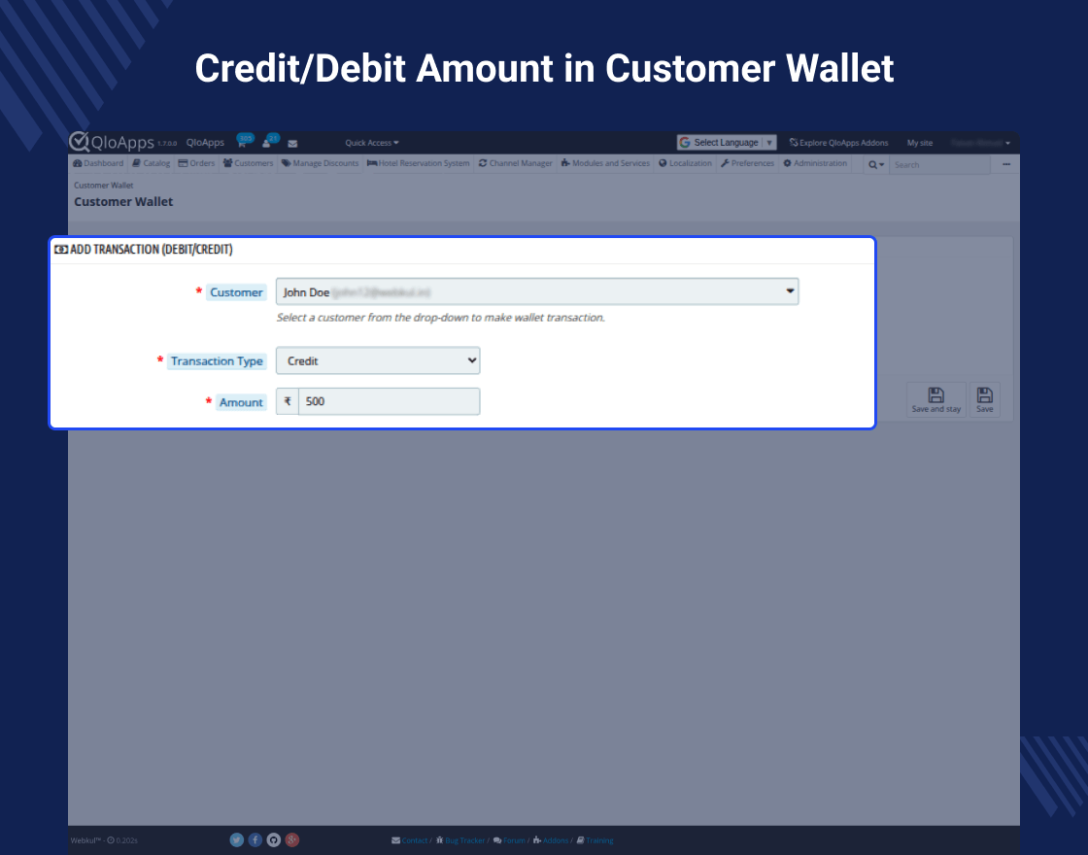Expand the Quick Access menu
This screenshot has width=1088, height=855.
372,143
